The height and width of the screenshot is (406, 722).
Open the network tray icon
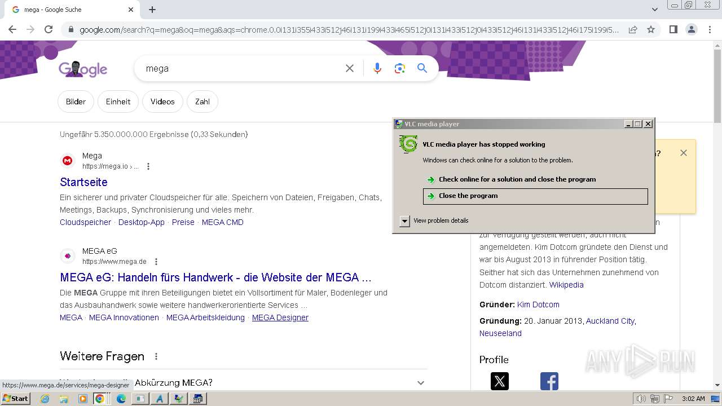point(655,399)
